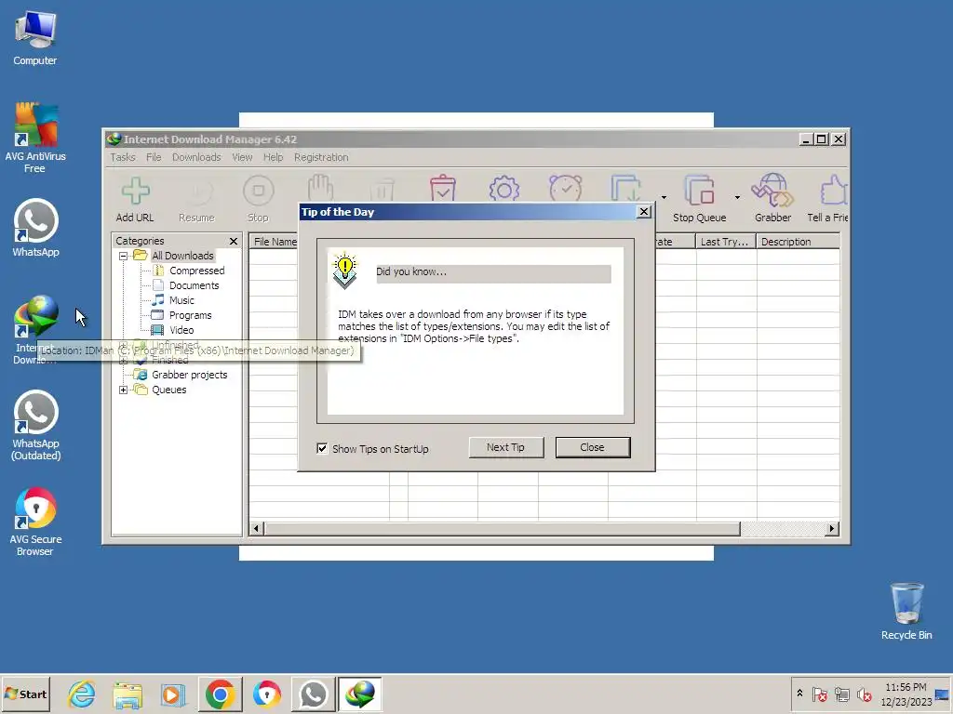
Task: Click the muted volume tray icon
Action: point(864,694)
